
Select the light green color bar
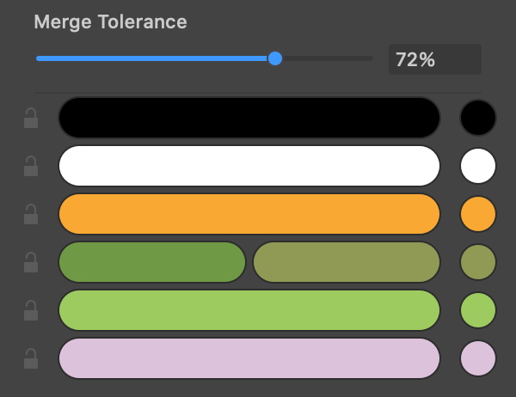tap(249, 310)
